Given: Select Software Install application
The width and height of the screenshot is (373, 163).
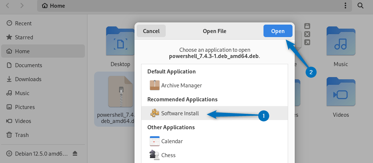Looking at the screenshot, I should pyautogui.click(x=180, y=113).
